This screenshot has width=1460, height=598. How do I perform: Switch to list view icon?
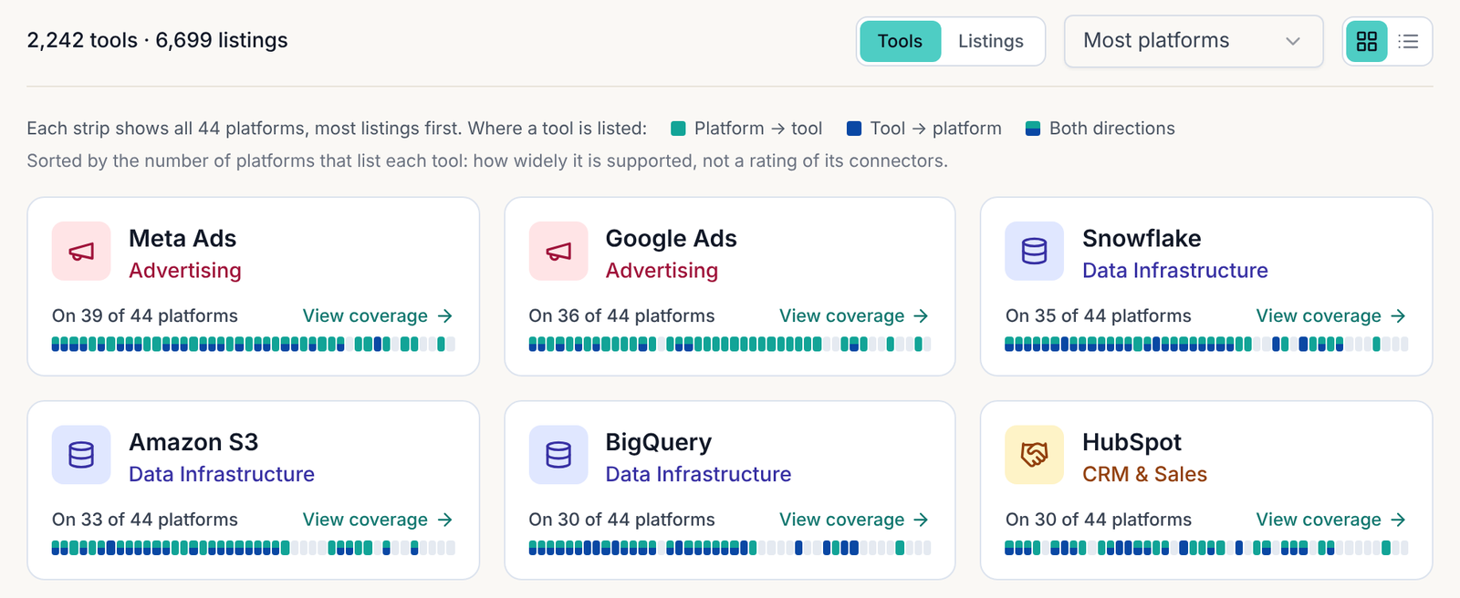[x=1408, y=41]
